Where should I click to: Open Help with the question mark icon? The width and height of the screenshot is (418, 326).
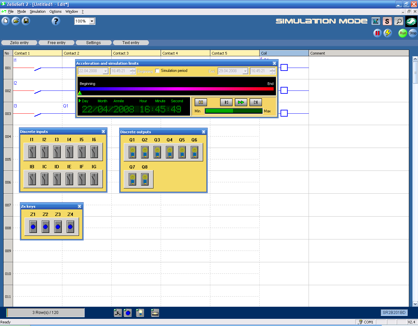[56, 21]
